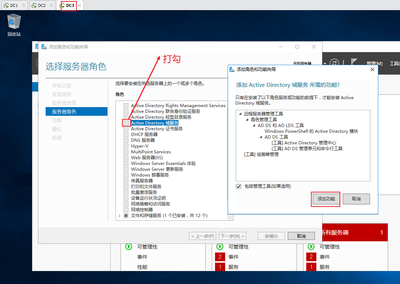Select 传真服务器 role row
The width and height of the screenshot is (400, 284).
(142, 181)
